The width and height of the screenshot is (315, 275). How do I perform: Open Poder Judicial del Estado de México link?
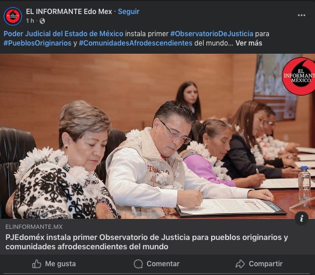click(64, 33)
